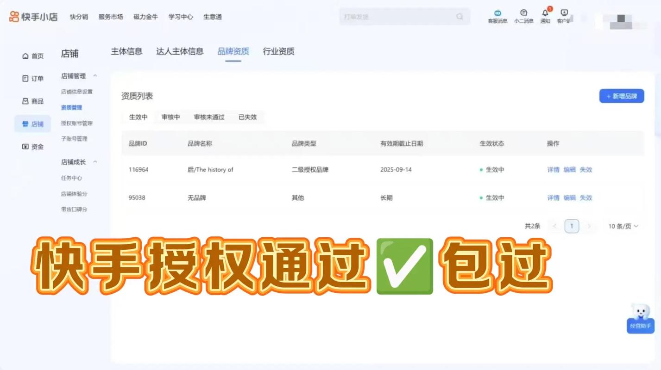Open the 行业资质 tab
The image size is (661, 370).
(279, 51)
